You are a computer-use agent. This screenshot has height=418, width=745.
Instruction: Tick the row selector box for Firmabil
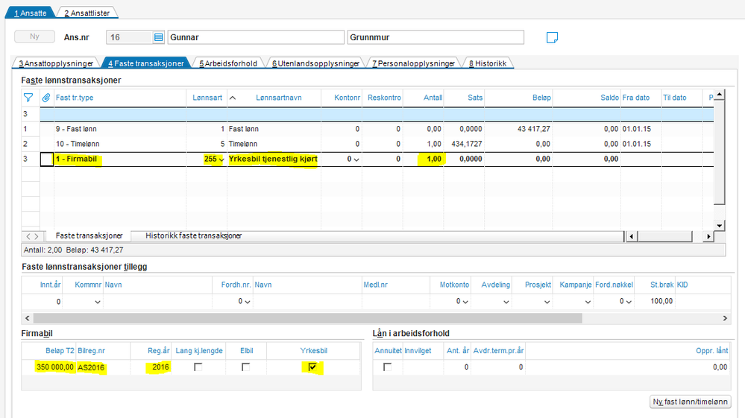(46, 159)
